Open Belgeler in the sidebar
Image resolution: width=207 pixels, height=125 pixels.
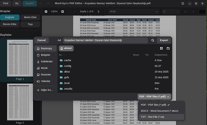click(x=45, y=55)
